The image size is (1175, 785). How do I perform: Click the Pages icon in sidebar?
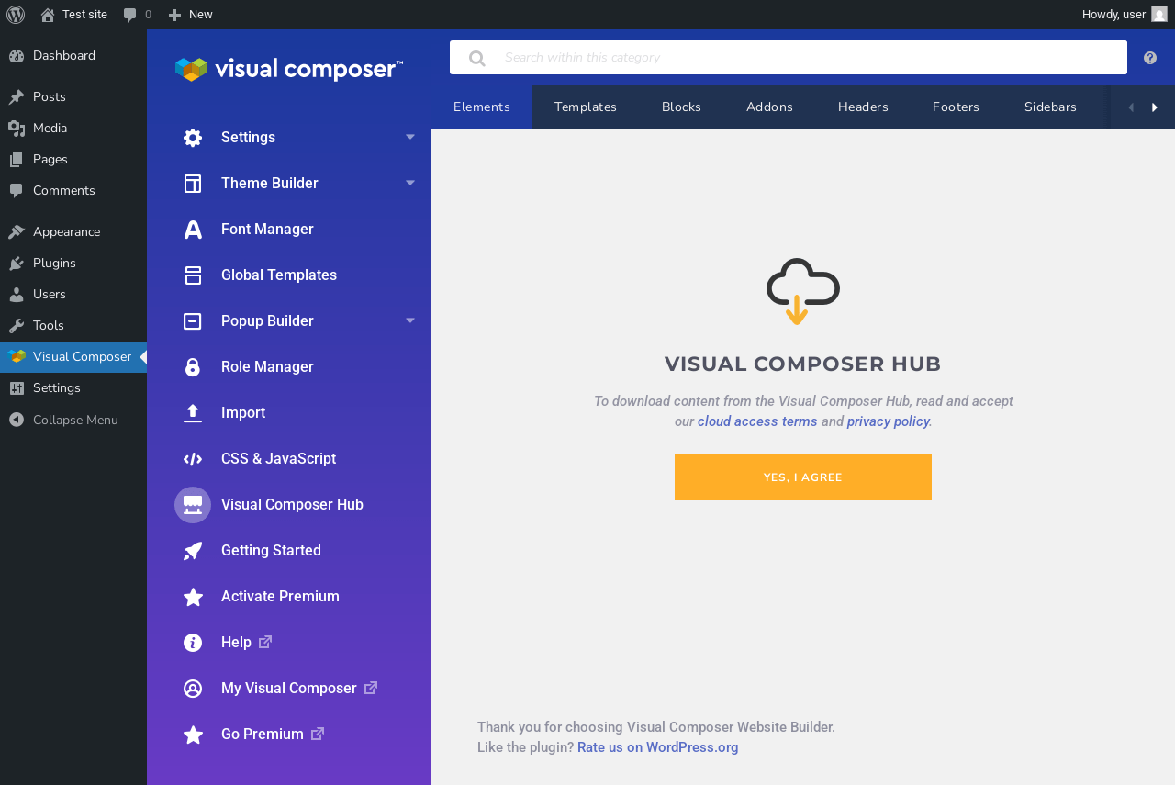click(17, 160)
